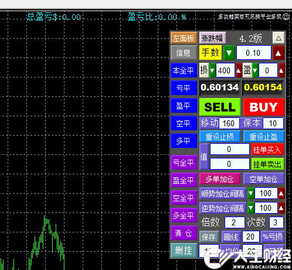Click the 清仓 button

184,233
